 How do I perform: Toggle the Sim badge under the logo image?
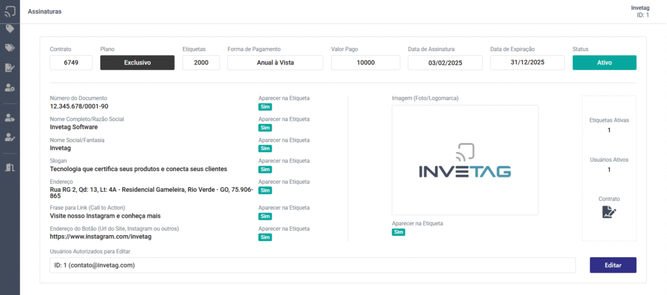[398, 232]
